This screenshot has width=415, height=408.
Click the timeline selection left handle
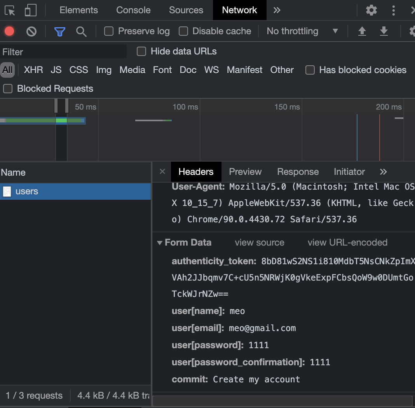coord(56,106)
